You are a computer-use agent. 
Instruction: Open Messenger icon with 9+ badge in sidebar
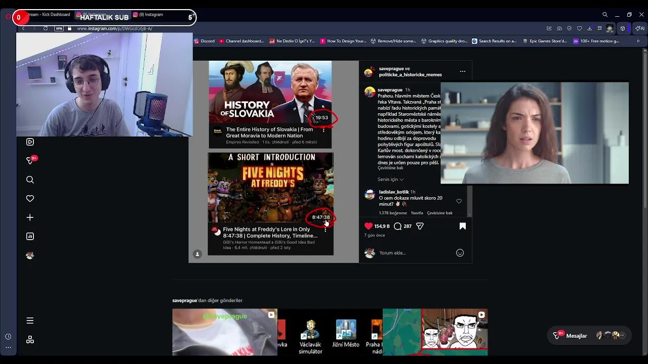[x=30, y=160]
